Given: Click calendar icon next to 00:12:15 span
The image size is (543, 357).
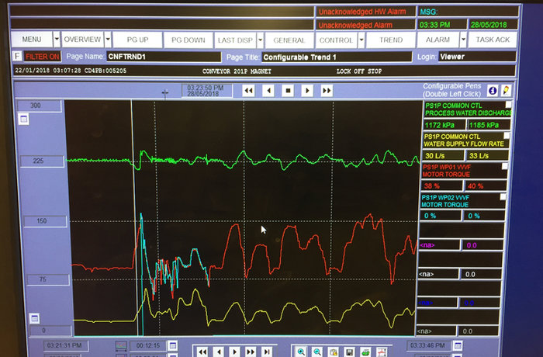Looking at the screenshot, I should [172, 345].
